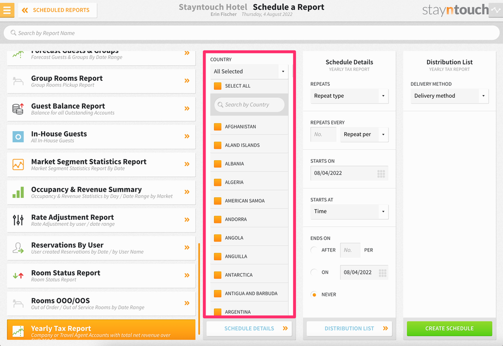Screen dimensions: 503x346
Task: Click the In-House Guests blue icon
Action: [18, 137]
